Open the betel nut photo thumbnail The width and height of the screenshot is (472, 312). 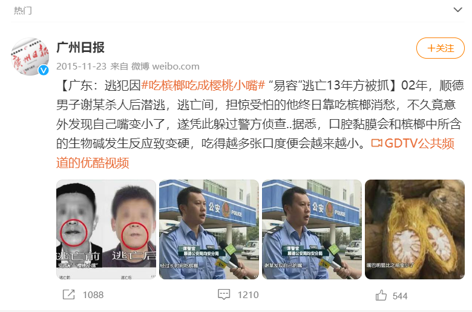(x=415, y=229)
